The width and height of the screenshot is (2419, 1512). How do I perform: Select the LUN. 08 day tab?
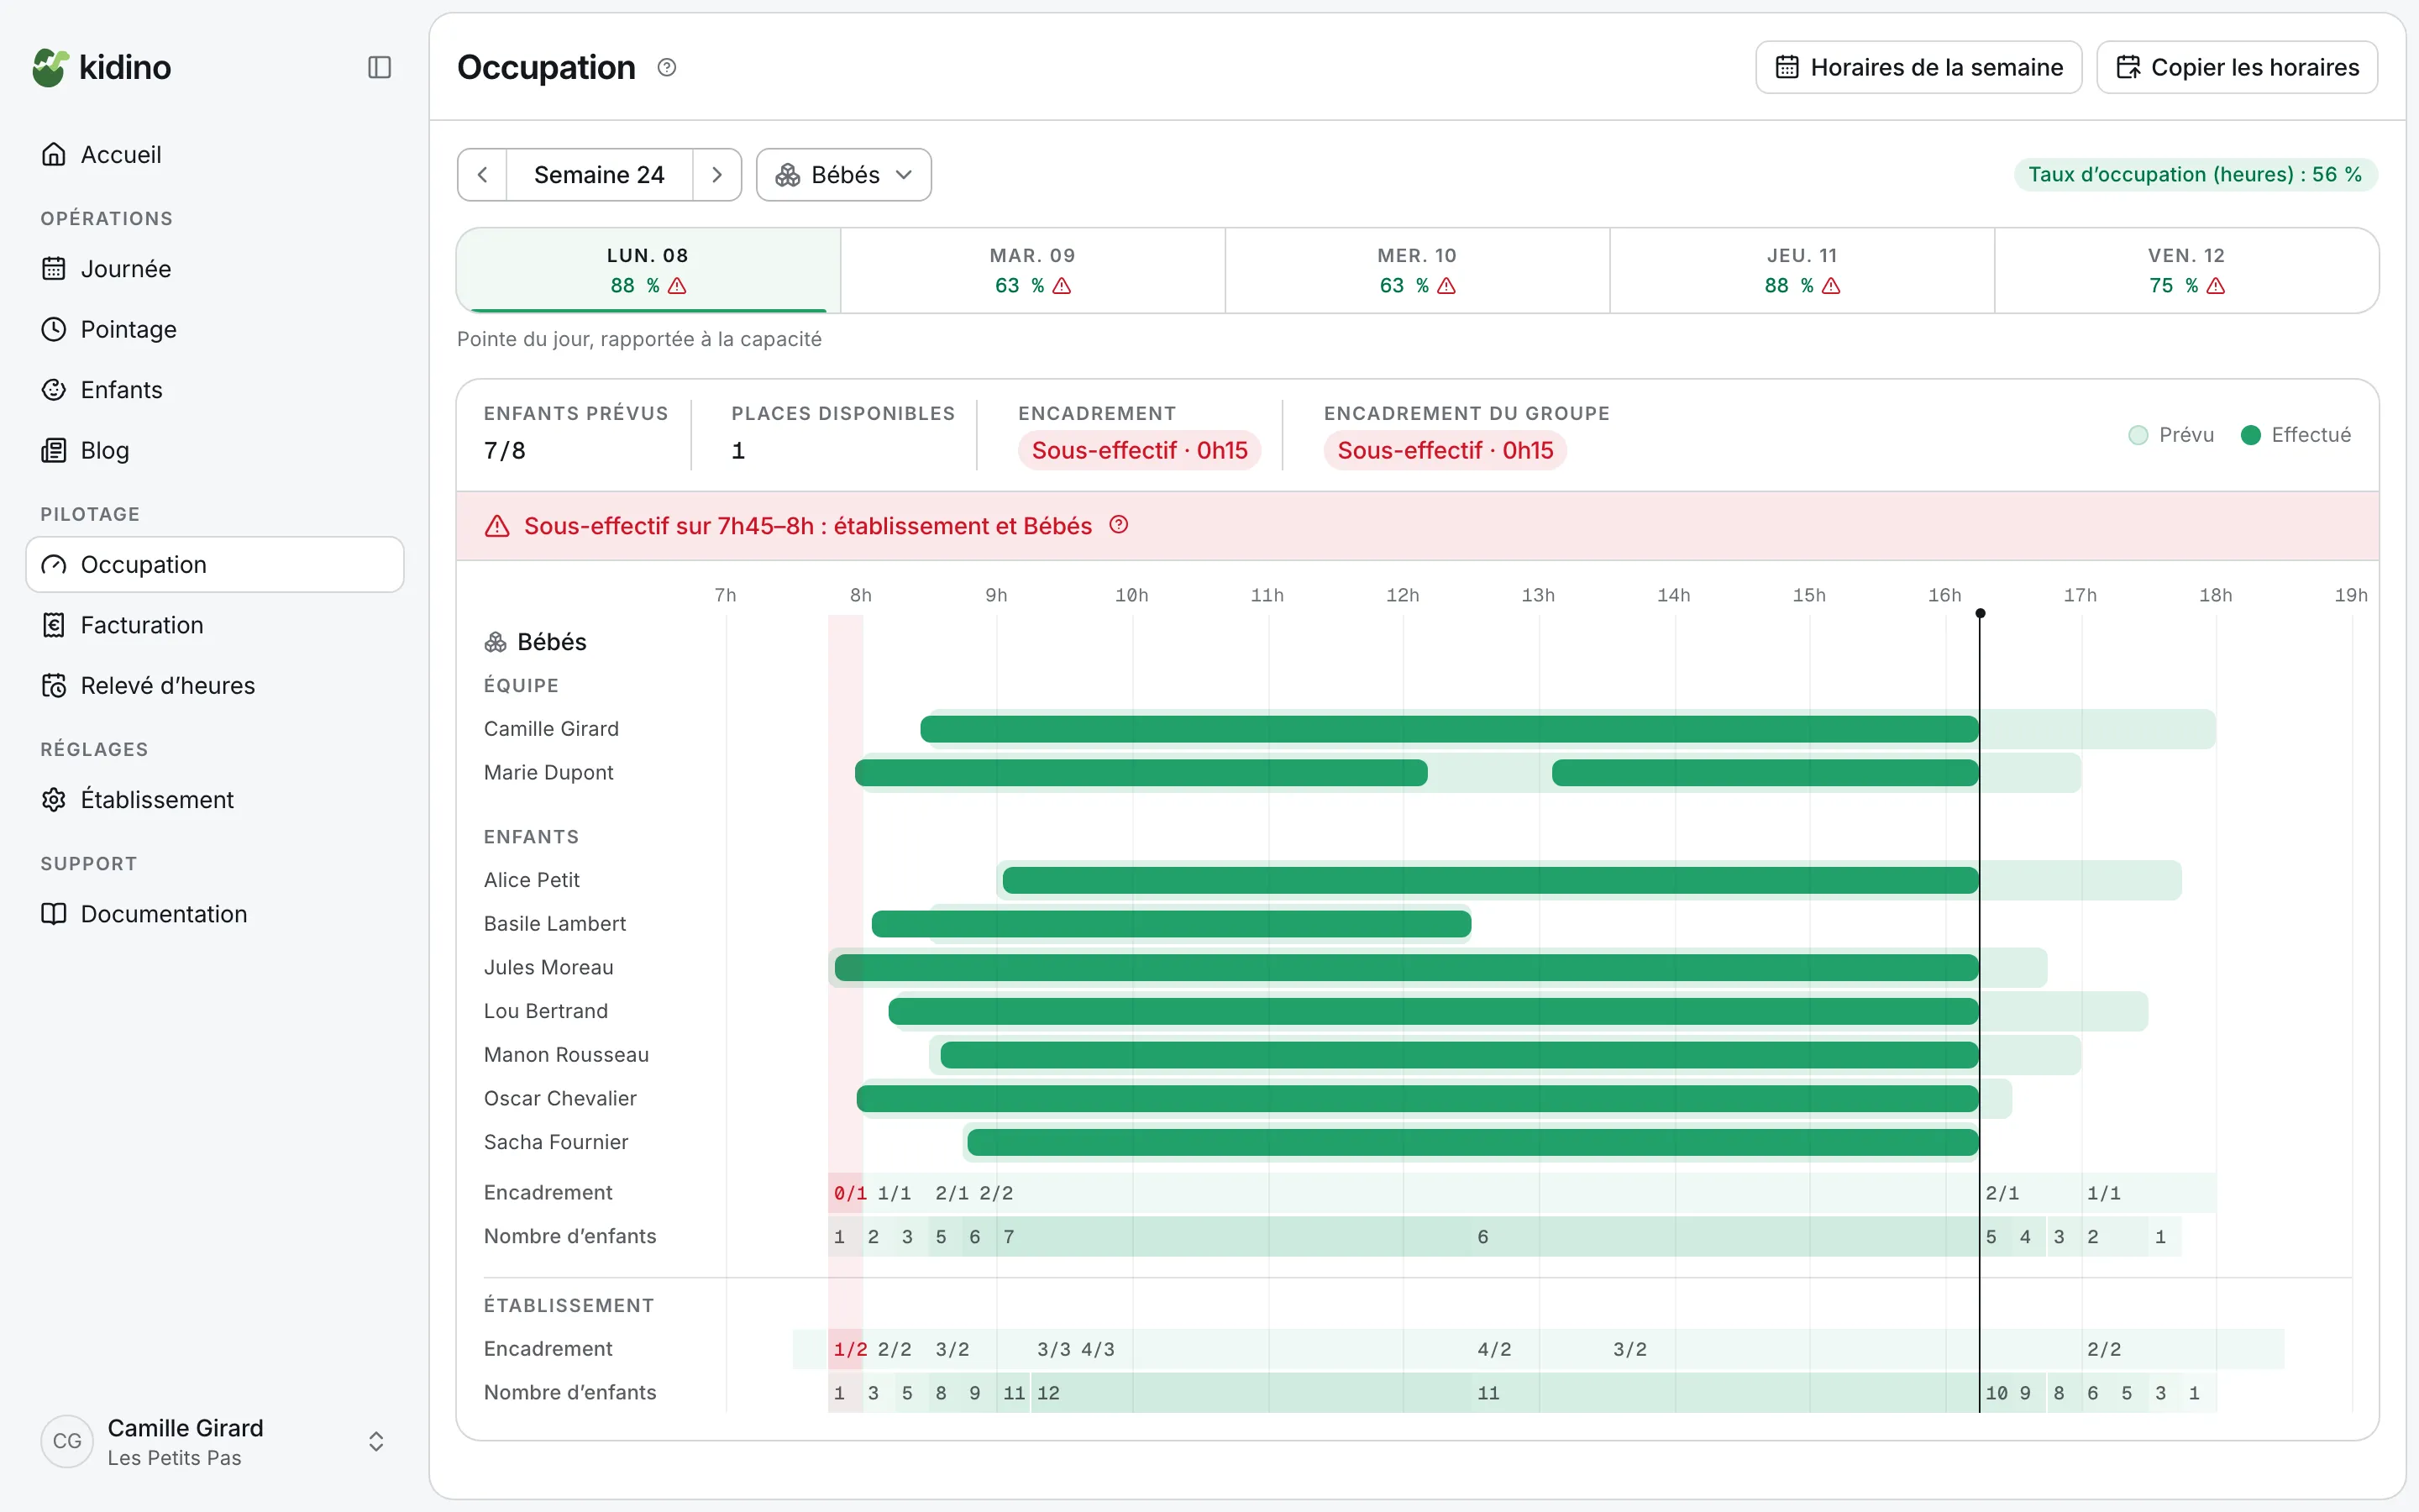point(648,270)
